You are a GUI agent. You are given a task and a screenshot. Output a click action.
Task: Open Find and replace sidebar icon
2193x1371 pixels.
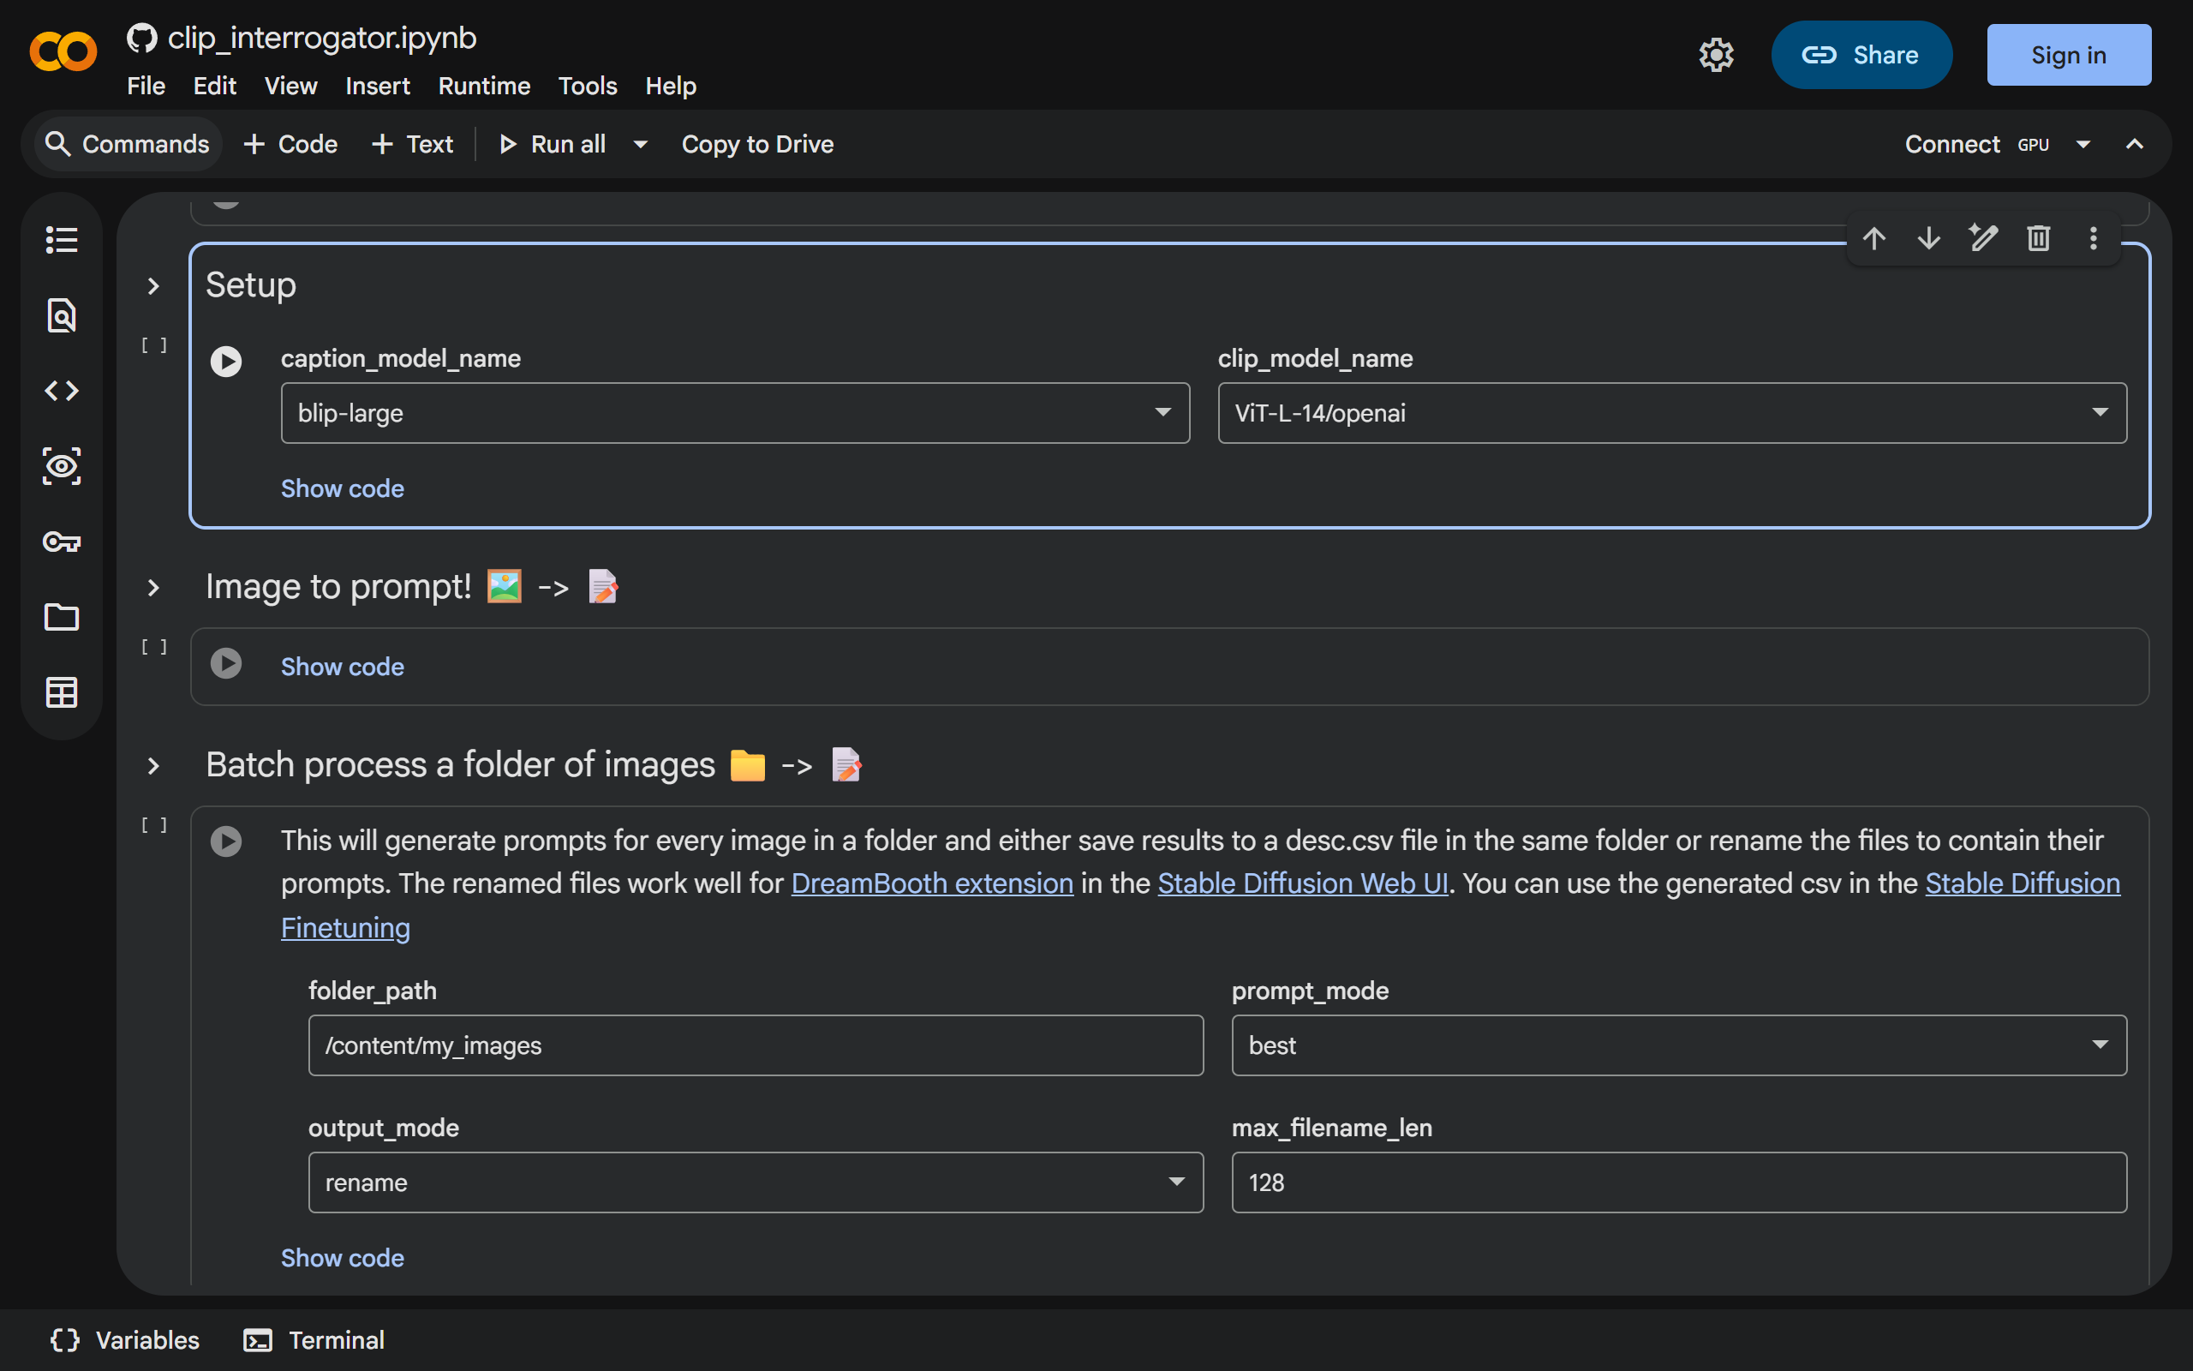pyautogui.click(x=62, y=315)
